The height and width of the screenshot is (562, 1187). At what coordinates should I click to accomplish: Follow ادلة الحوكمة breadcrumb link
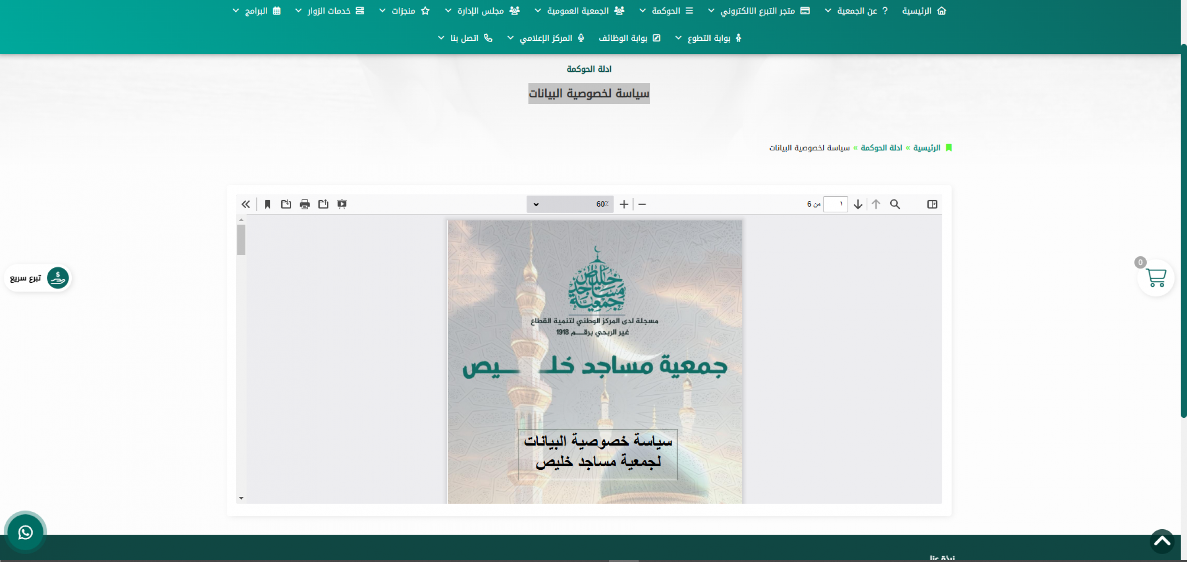point(881,148)
